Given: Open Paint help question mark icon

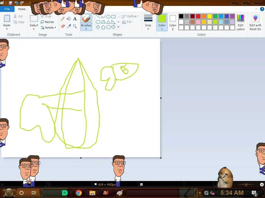Looking at the screenshot, I should click(262, 9).
